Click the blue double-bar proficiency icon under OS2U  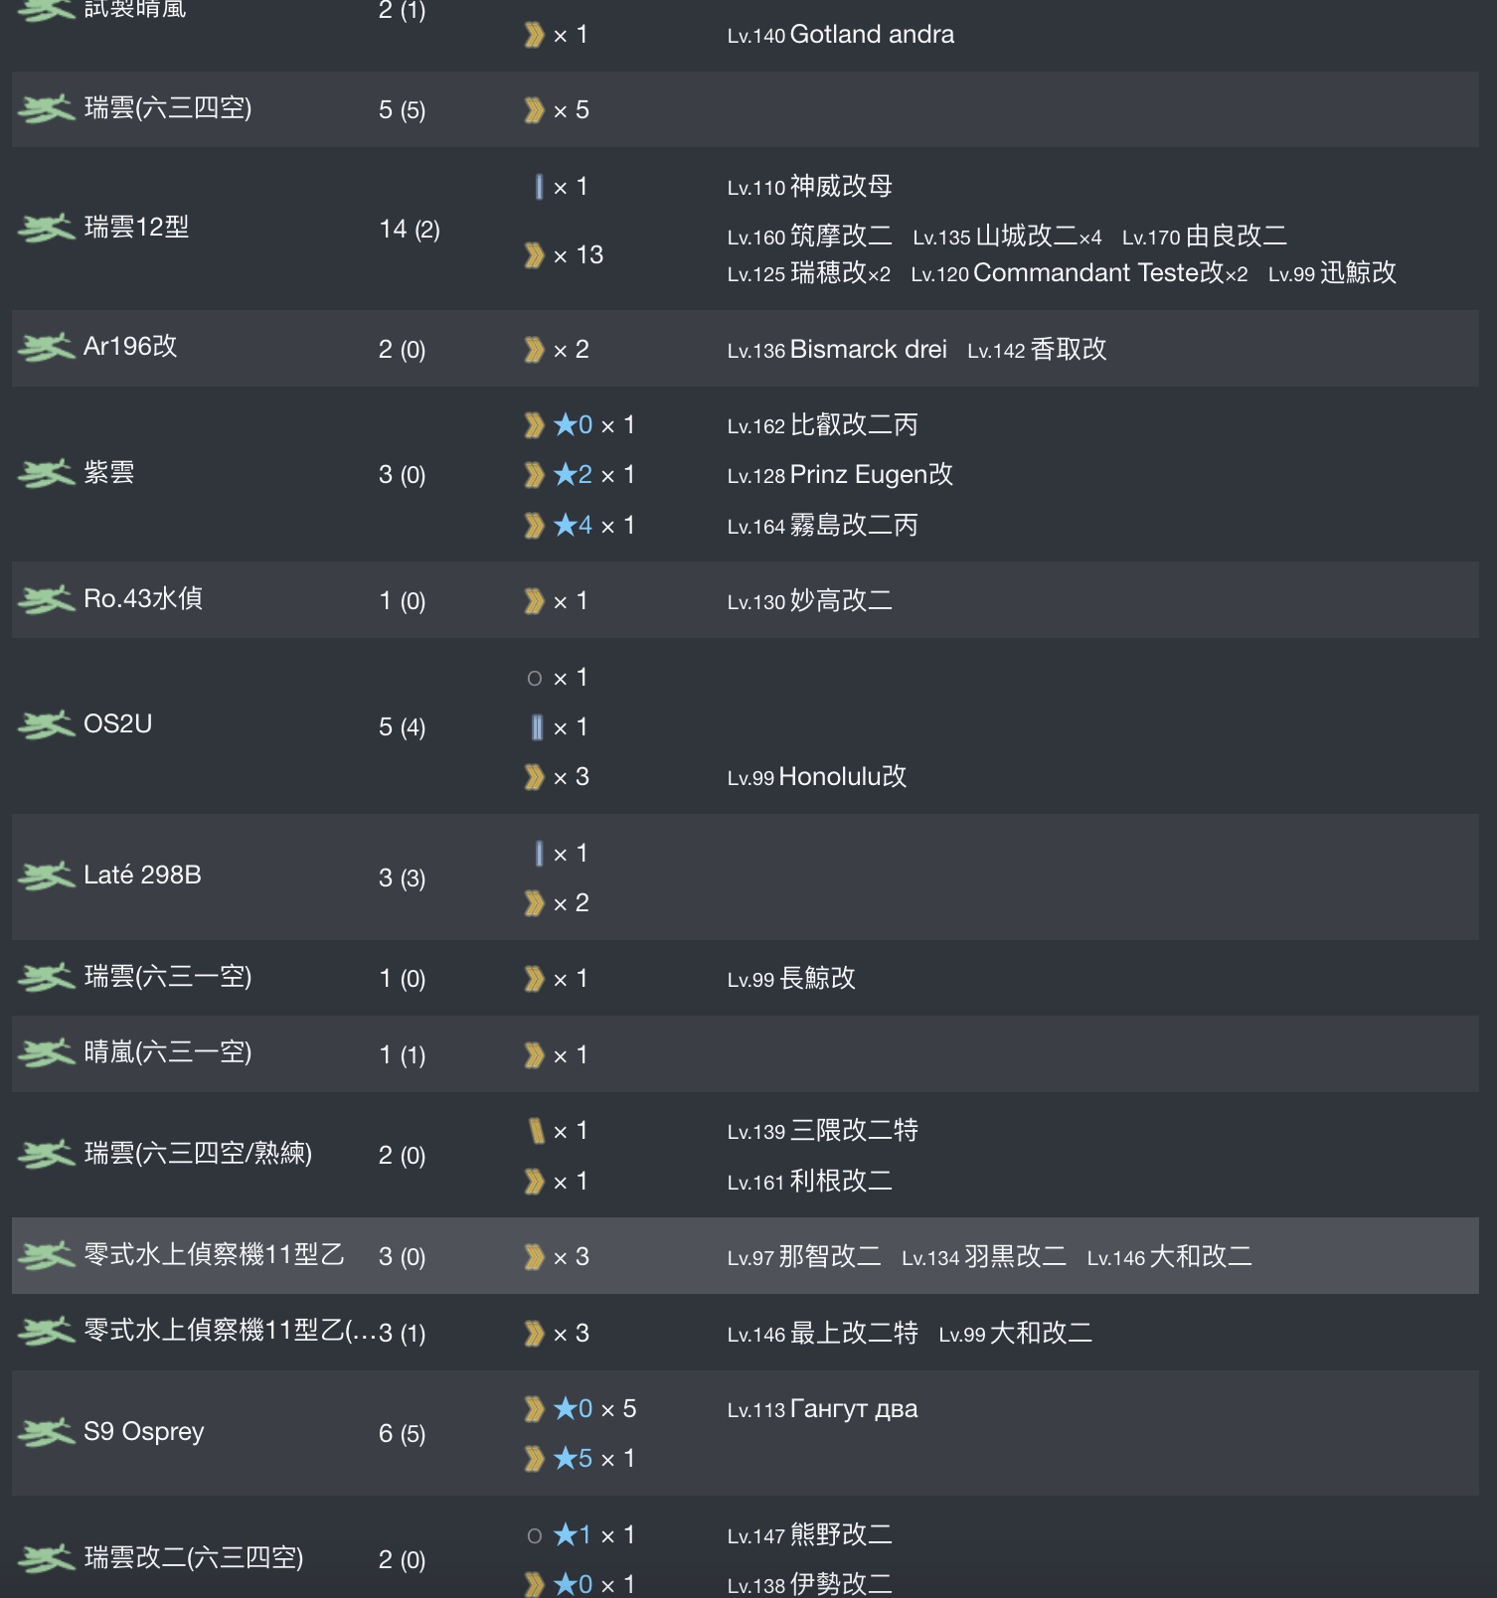(537, 727)
